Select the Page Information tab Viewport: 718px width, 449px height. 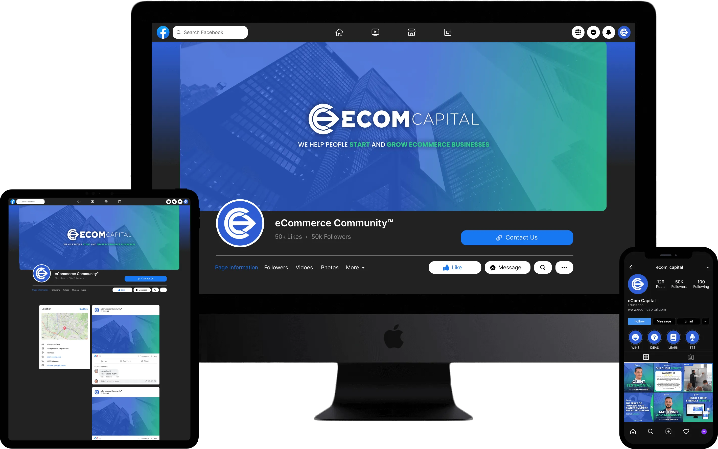click(x=236, y=267)
